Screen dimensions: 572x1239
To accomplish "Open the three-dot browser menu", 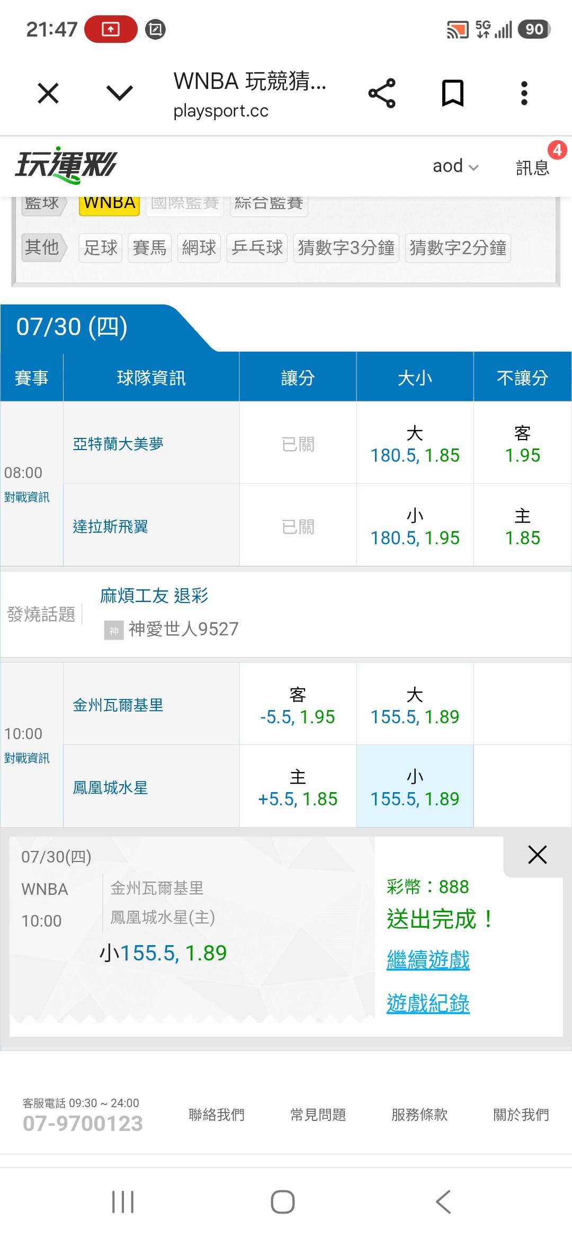I will click(x=524, y=93).
